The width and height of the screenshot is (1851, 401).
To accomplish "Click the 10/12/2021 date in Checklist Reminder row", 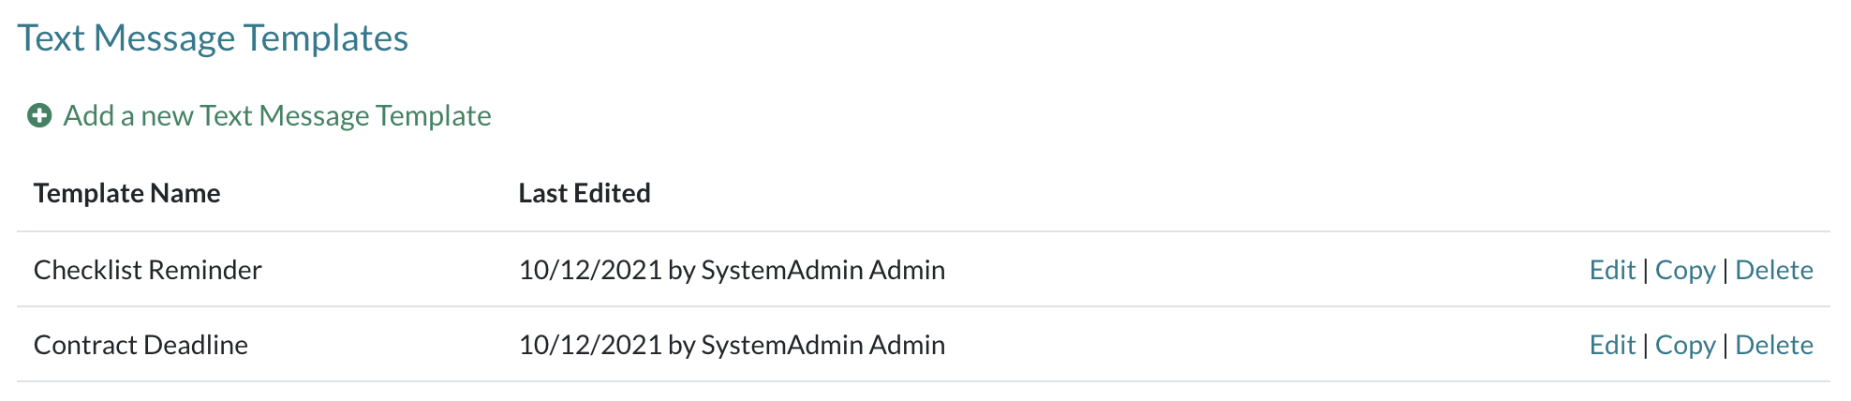I will point(590,270).
